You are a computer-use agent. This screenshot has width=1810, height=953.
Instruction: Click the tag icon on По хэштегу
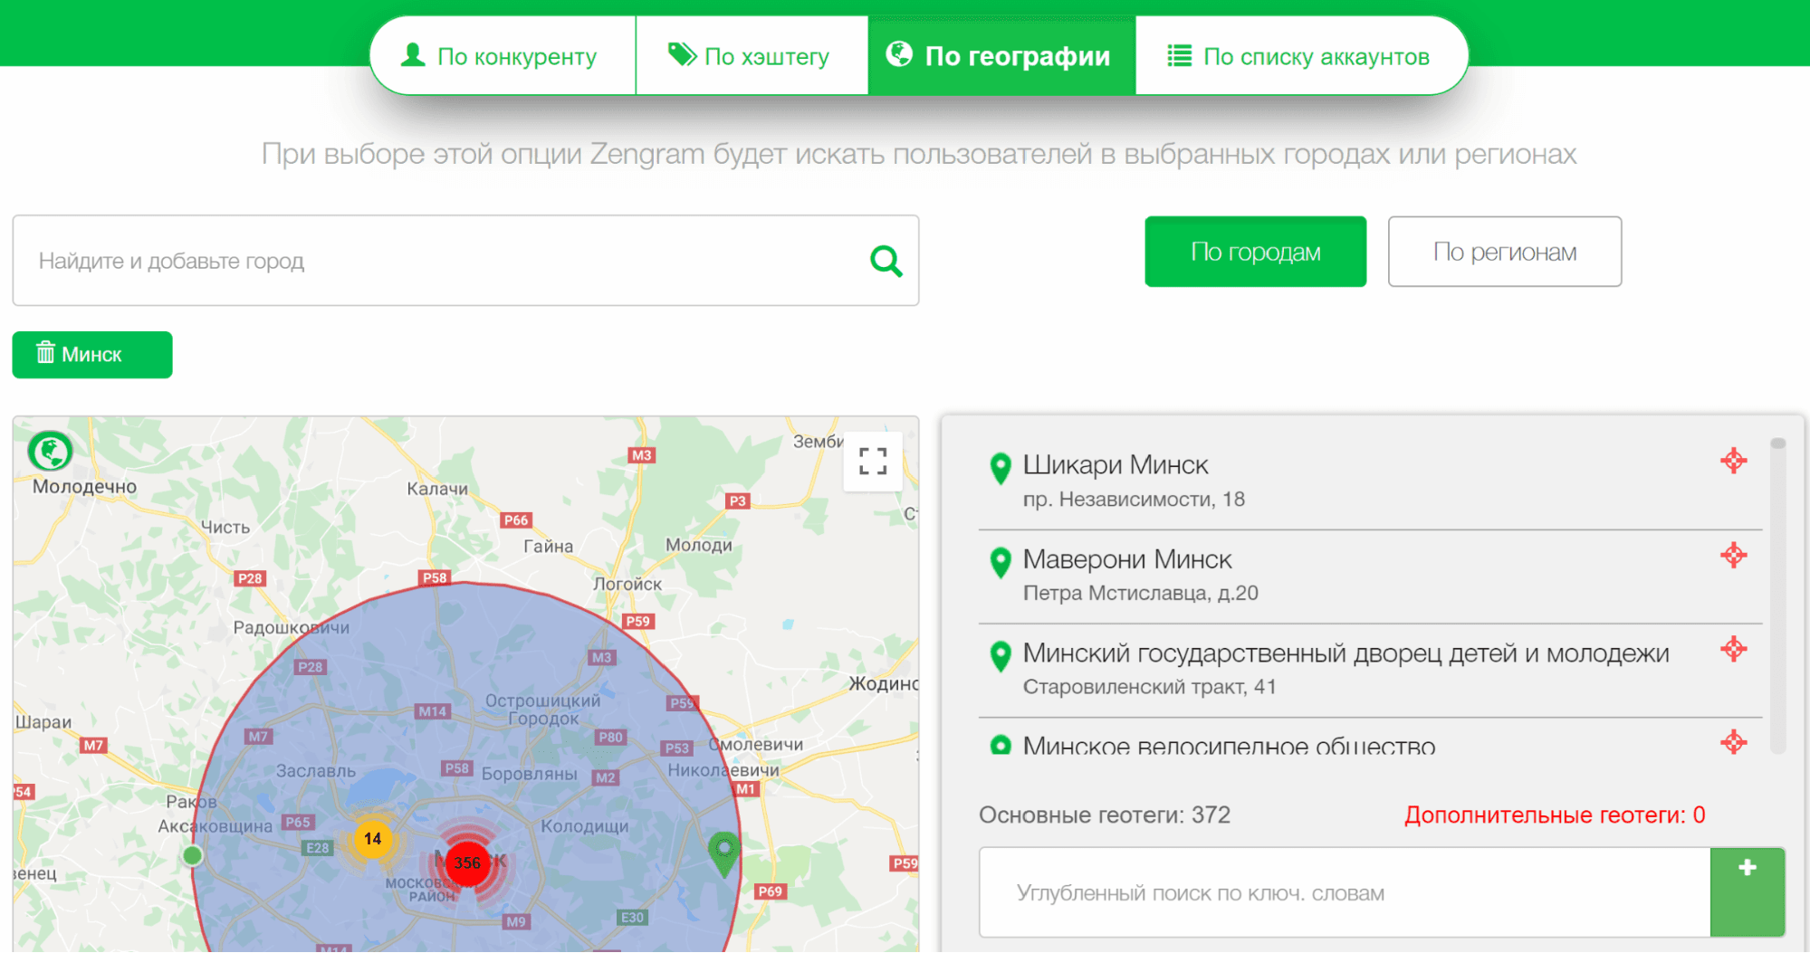pos(682,55)
